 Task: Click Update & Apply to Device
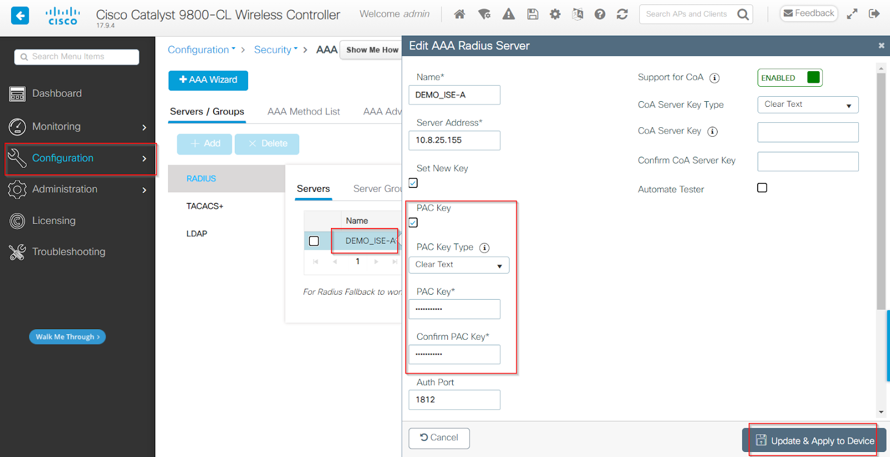point(814,441)
